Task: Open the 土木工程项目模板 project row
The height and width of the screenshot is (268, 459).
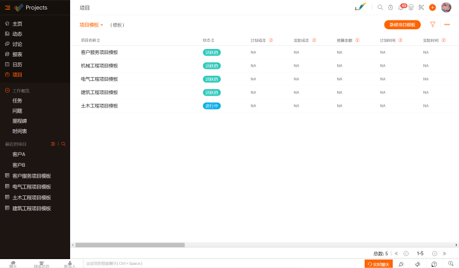Action: pos(99,106)
